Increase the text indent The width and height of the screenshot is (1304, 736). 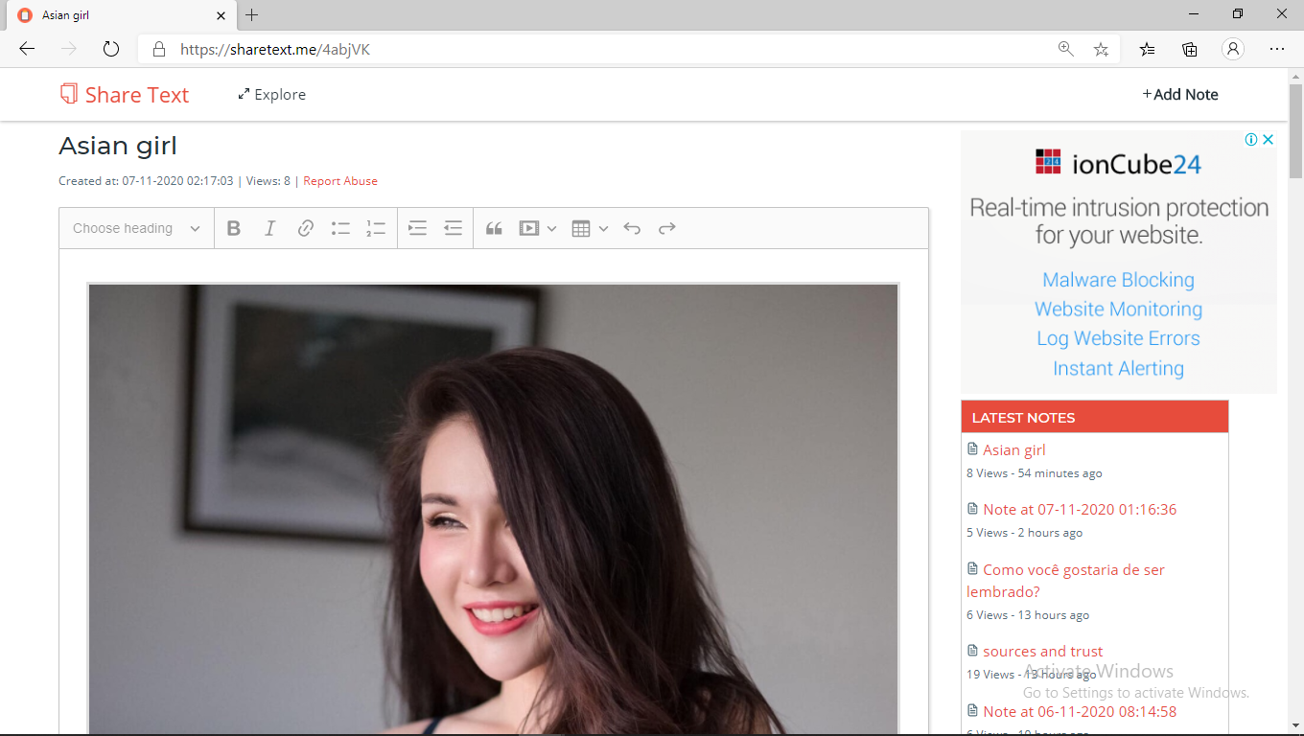[x=416, y=228]
